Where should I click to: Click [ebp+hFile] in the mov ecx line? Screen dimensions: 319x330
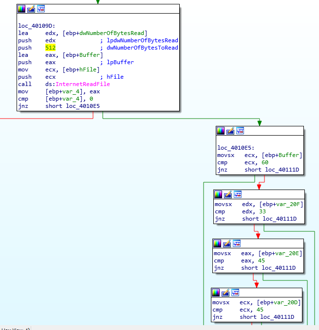pyautogui.click(x=81, y=69)
